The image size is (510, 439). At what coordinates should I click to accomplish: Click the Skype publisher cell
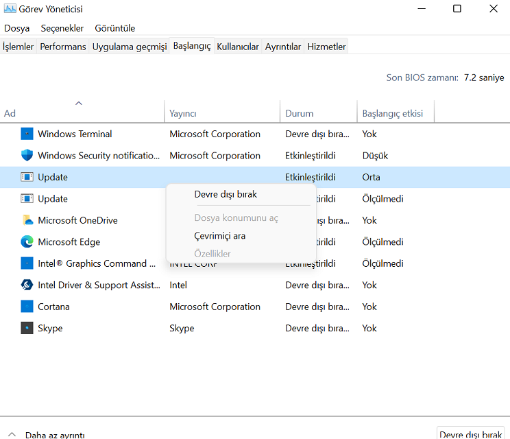point(182,328)
